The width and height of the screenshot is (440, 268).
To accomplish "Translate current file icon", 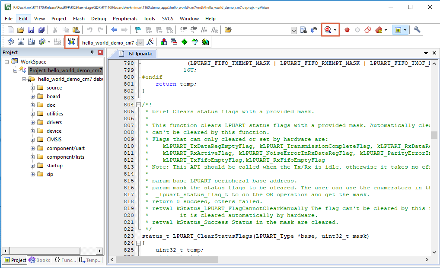I will coord(10,42).
